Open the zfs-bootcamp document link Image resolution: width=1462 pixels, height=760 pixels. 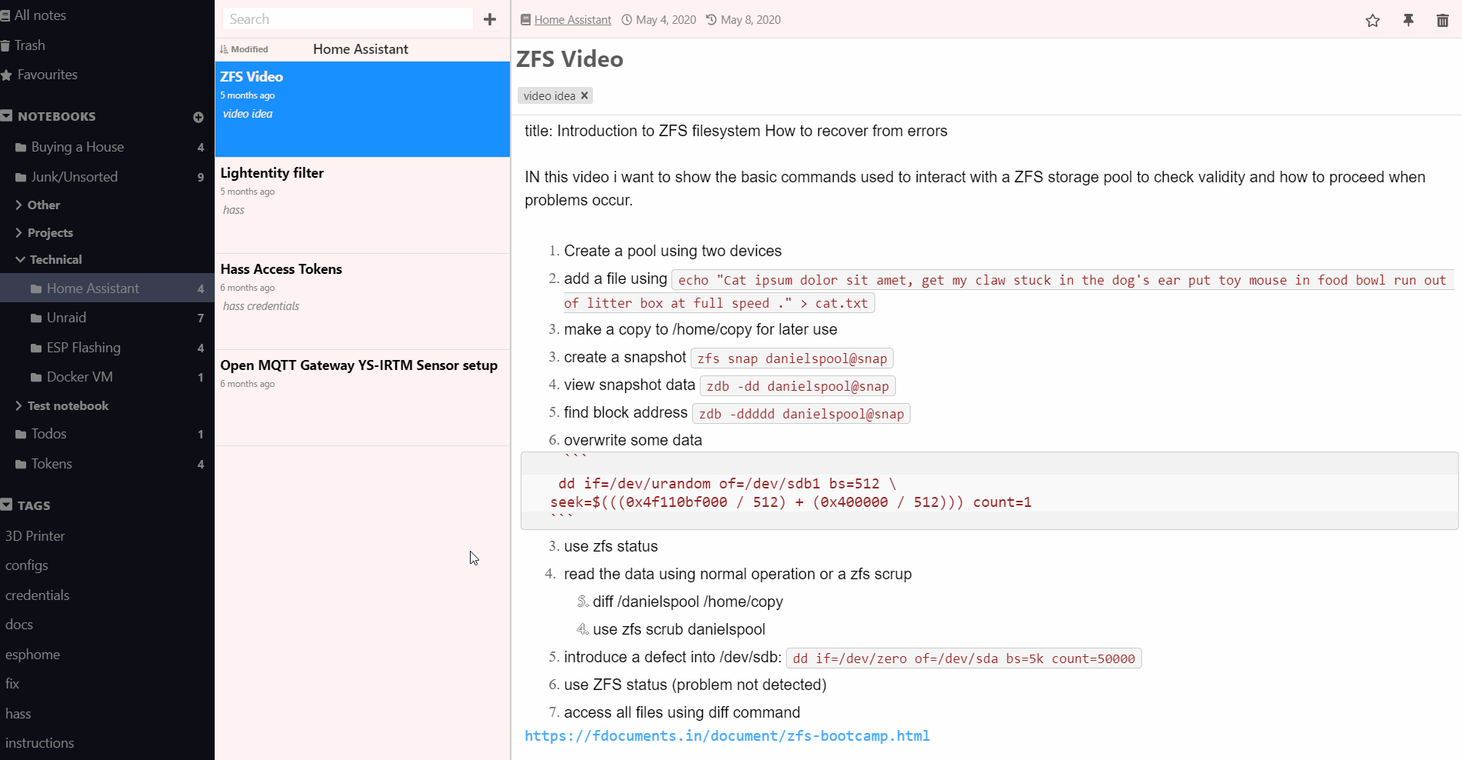click(x=727, y=736)
